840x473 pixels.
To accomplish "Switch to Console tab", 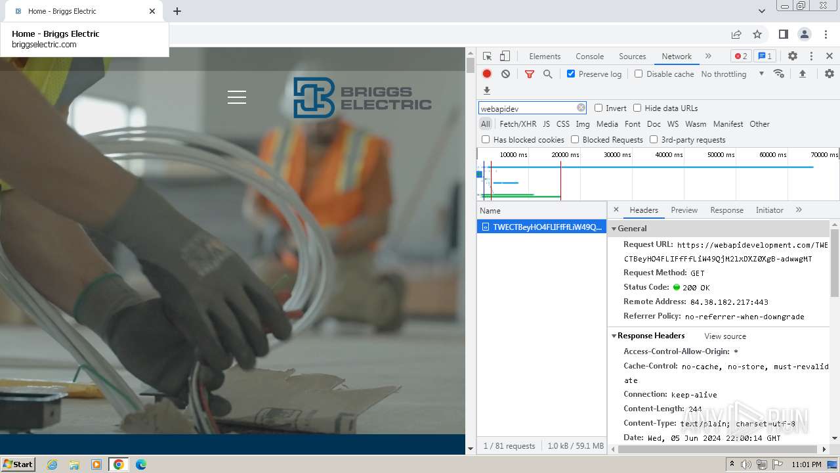I will [589, 56].
